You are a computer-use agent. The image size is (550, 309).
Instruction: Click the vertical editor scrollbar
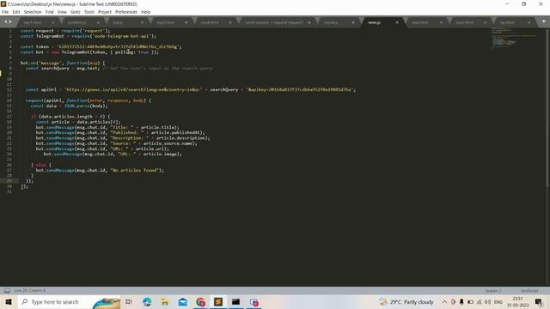tap(547, 109)
